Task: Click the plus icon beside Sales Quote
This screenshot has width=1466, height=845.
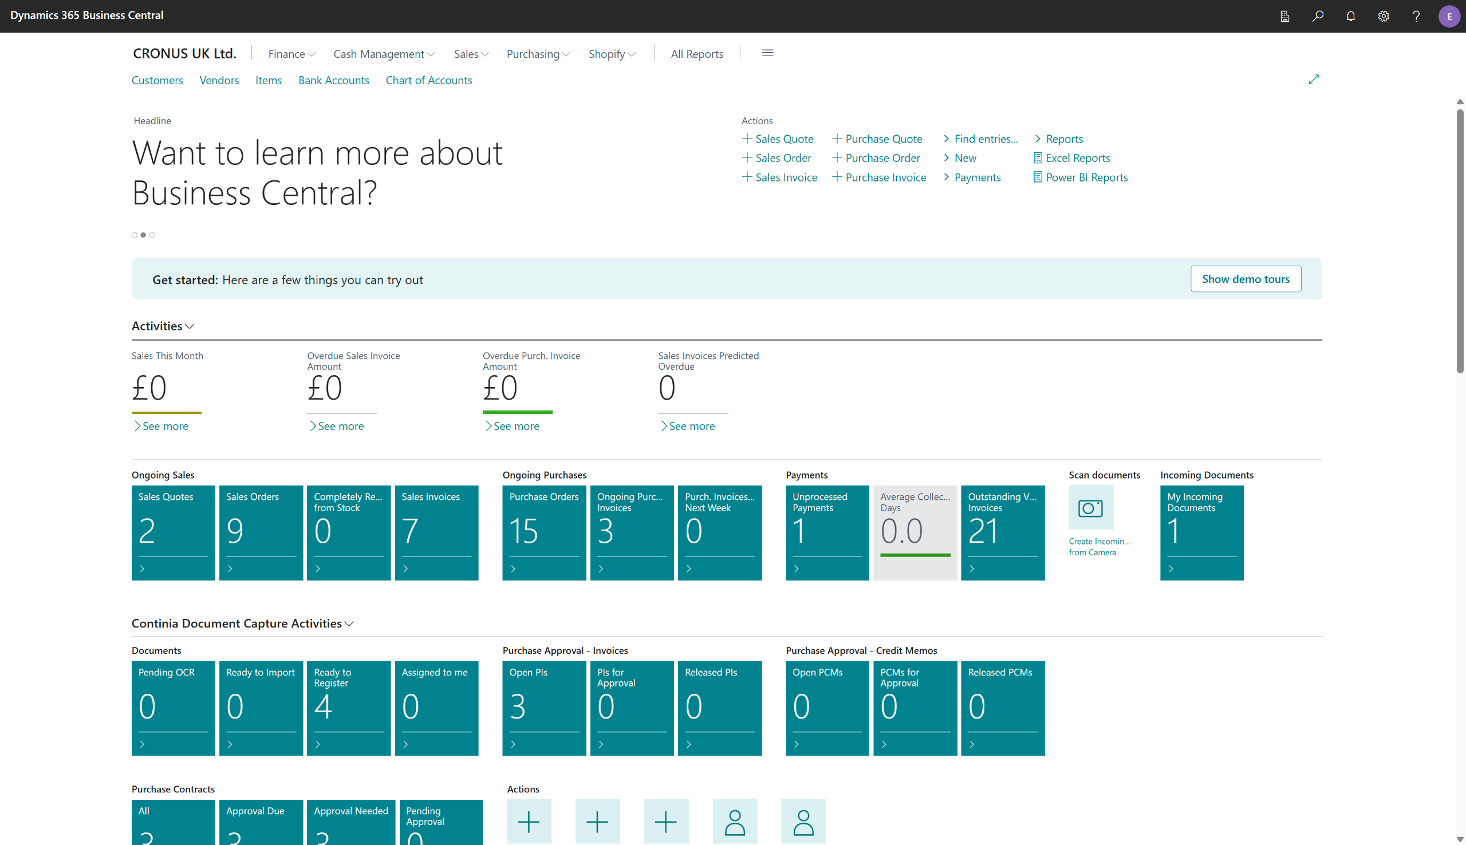Action: [x=747, y=139]
